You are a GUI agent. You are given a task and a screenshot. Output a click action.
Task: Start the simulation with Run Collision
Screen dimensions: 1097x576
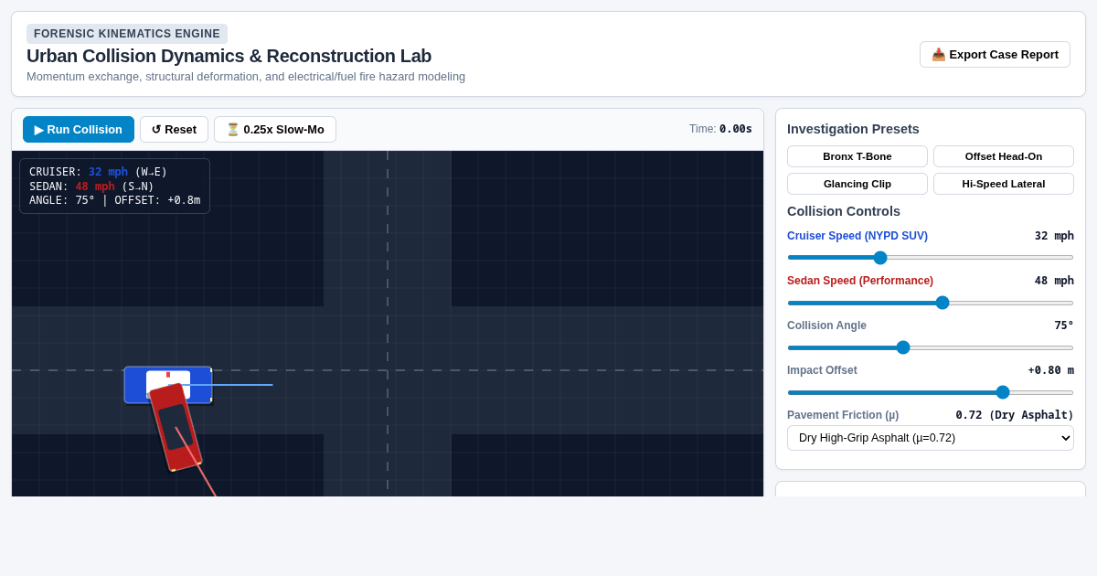coord(79,130)
